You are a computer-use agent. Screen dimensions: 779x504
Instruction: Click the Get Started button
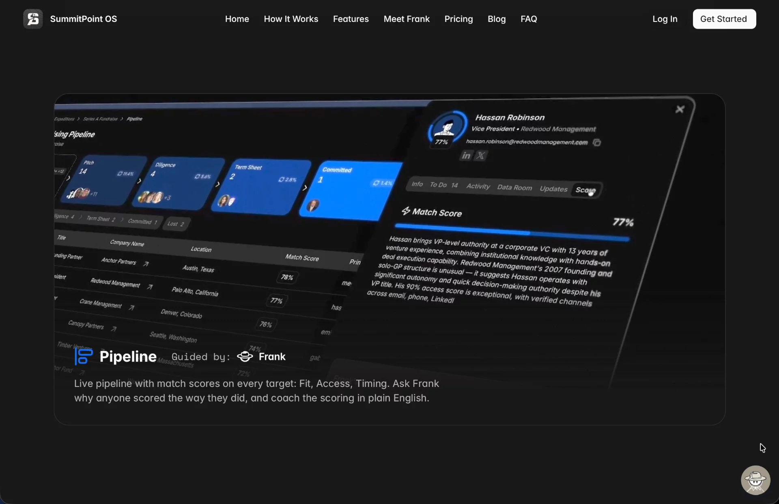[724, 19]
